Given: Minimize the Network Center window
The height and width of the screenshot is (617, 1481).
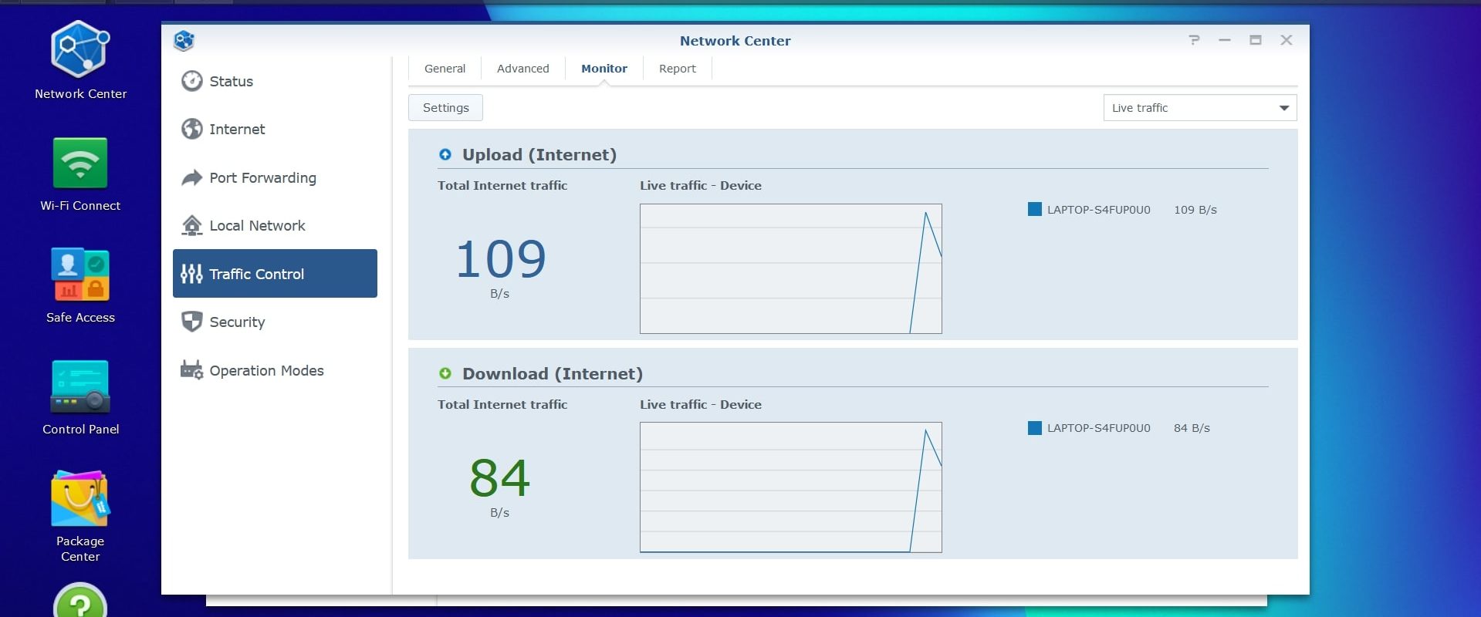Looking at the screenshot, I should pos(1225,40).
